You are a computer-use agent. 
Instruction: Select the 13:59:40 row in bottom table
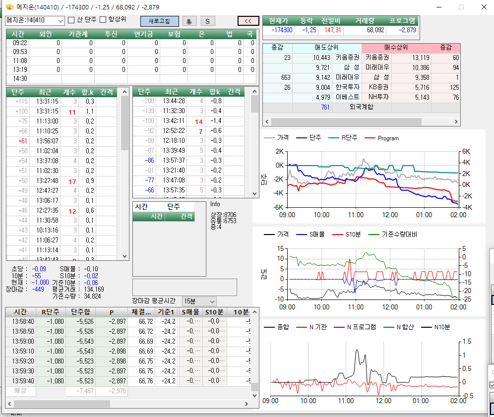click(128, 381)
